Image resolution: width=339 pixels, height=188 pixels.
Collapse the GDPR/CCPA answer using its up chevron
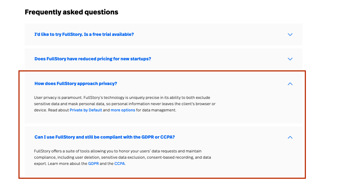coord(290,137)
